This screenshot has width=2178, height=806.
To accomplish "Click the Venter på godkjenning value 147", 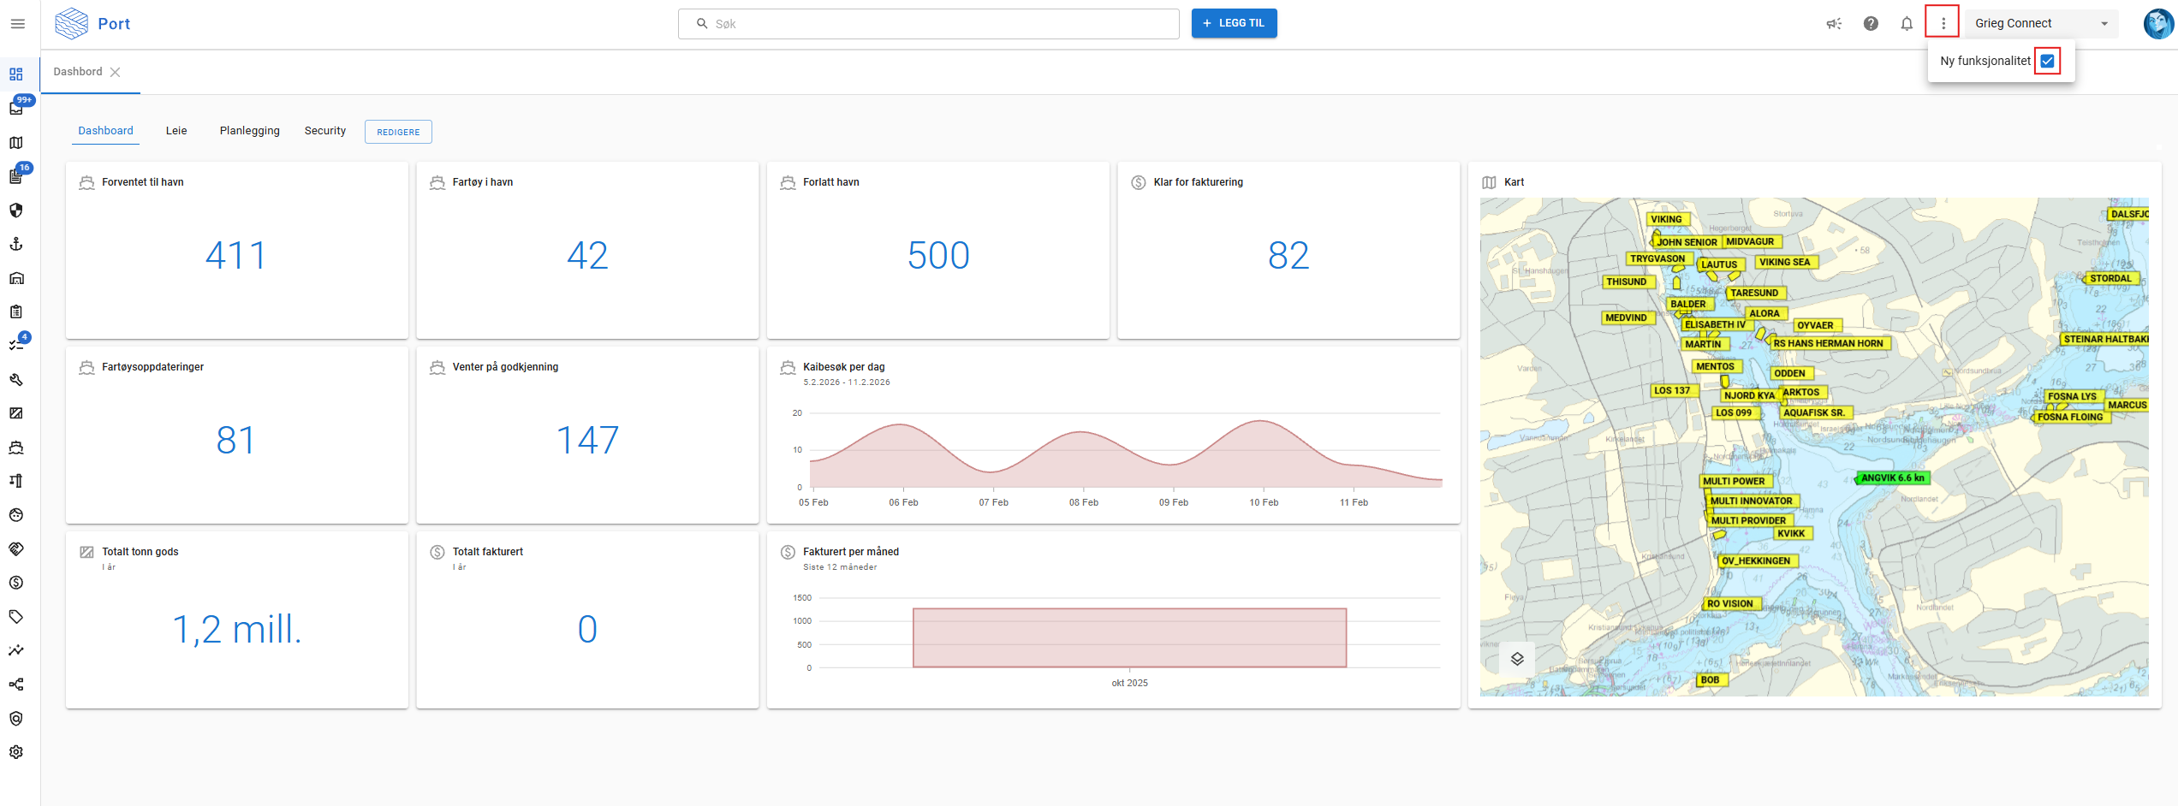I will tap(587, 441).
